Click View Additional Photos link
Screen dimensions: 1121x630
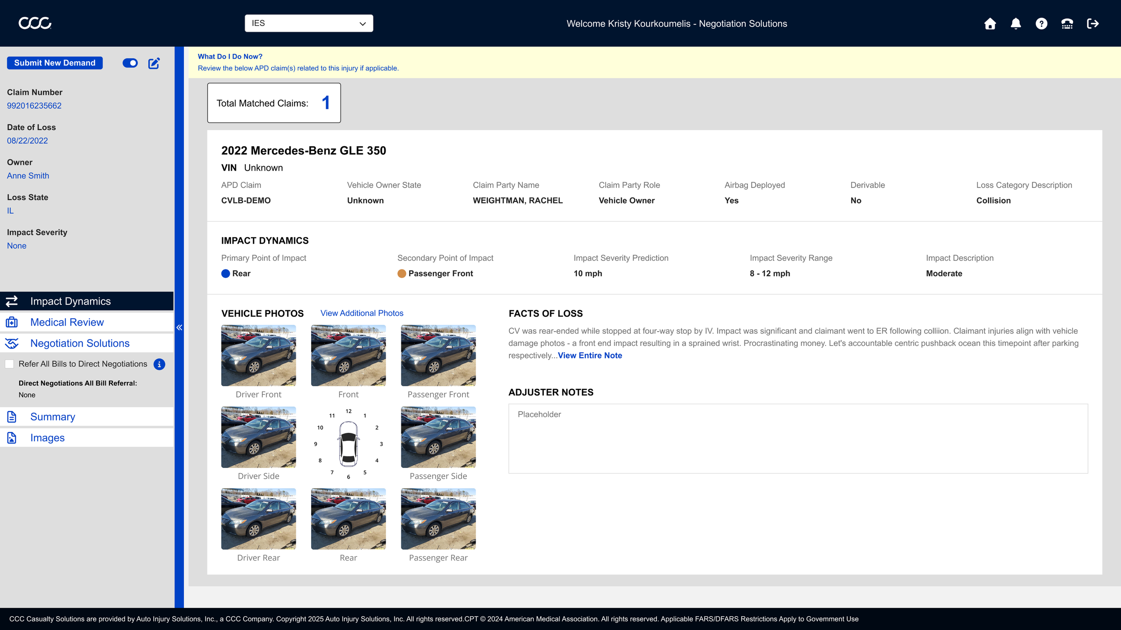[x=362, y=313]
